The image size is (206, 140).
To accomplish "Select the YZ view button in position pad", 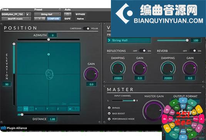I will pyautogui.click(x=26, y=109).
